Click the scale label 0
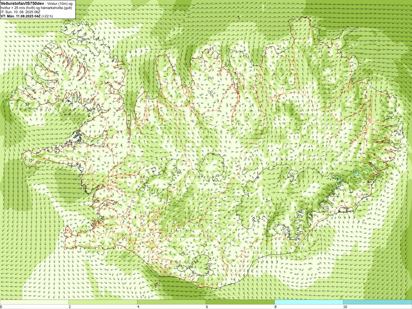The image size is (412, 309). pyautogui.click(x=1, y=307)
